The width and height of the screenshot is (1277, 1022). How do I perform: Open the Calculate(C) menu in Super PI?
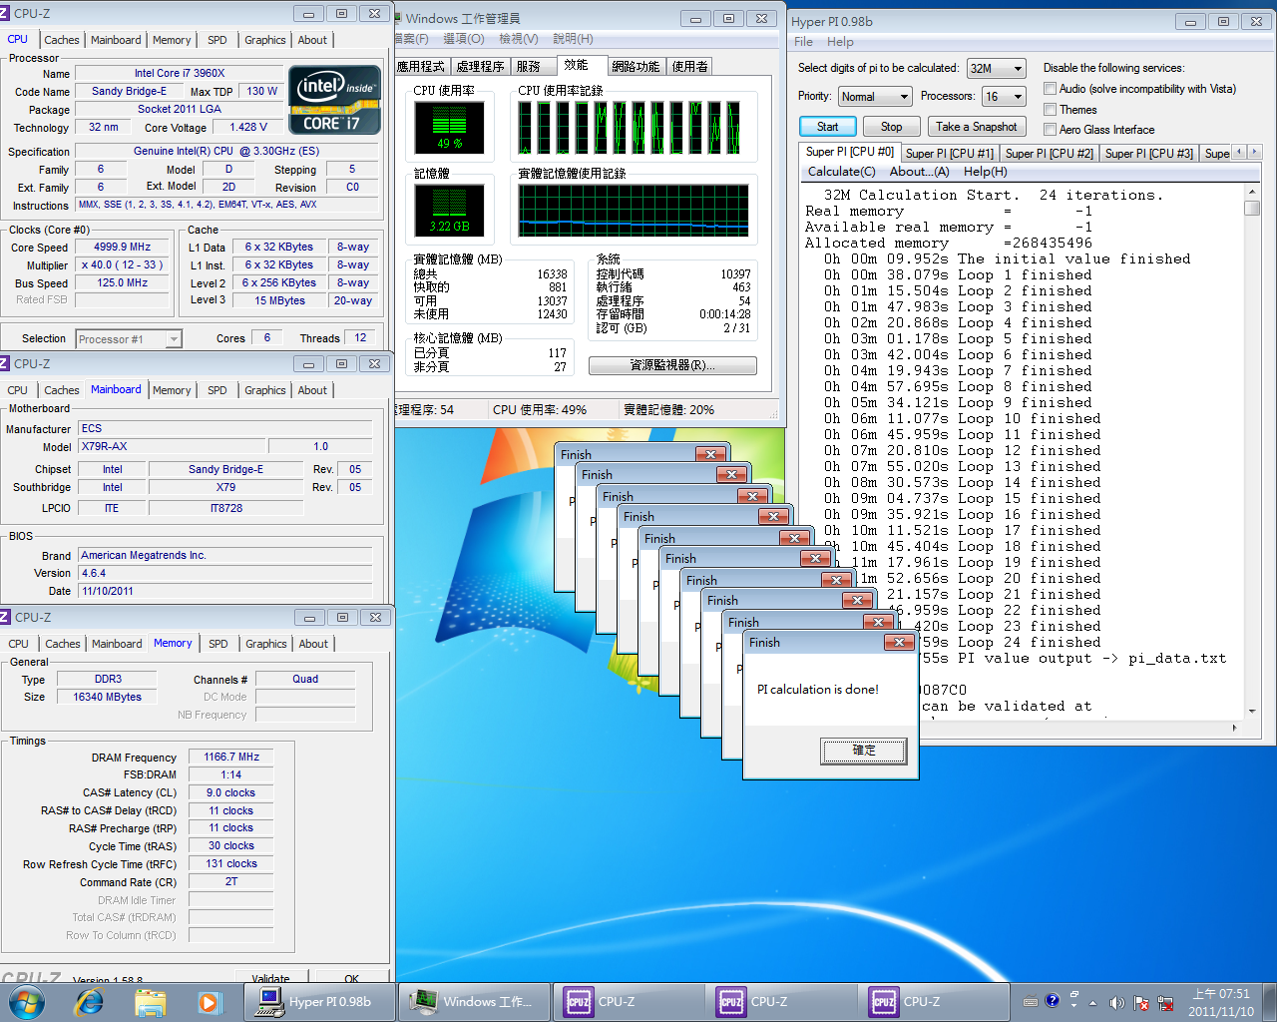[841, 172]
